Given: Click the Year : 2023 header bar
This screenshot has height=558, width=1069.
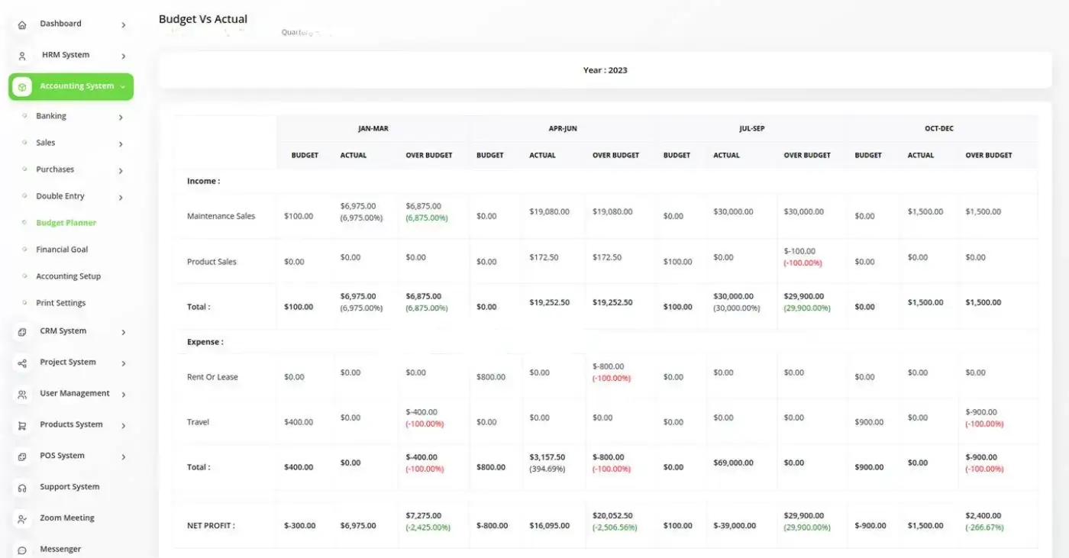Looking at the screenshot, I should point(605,70).
